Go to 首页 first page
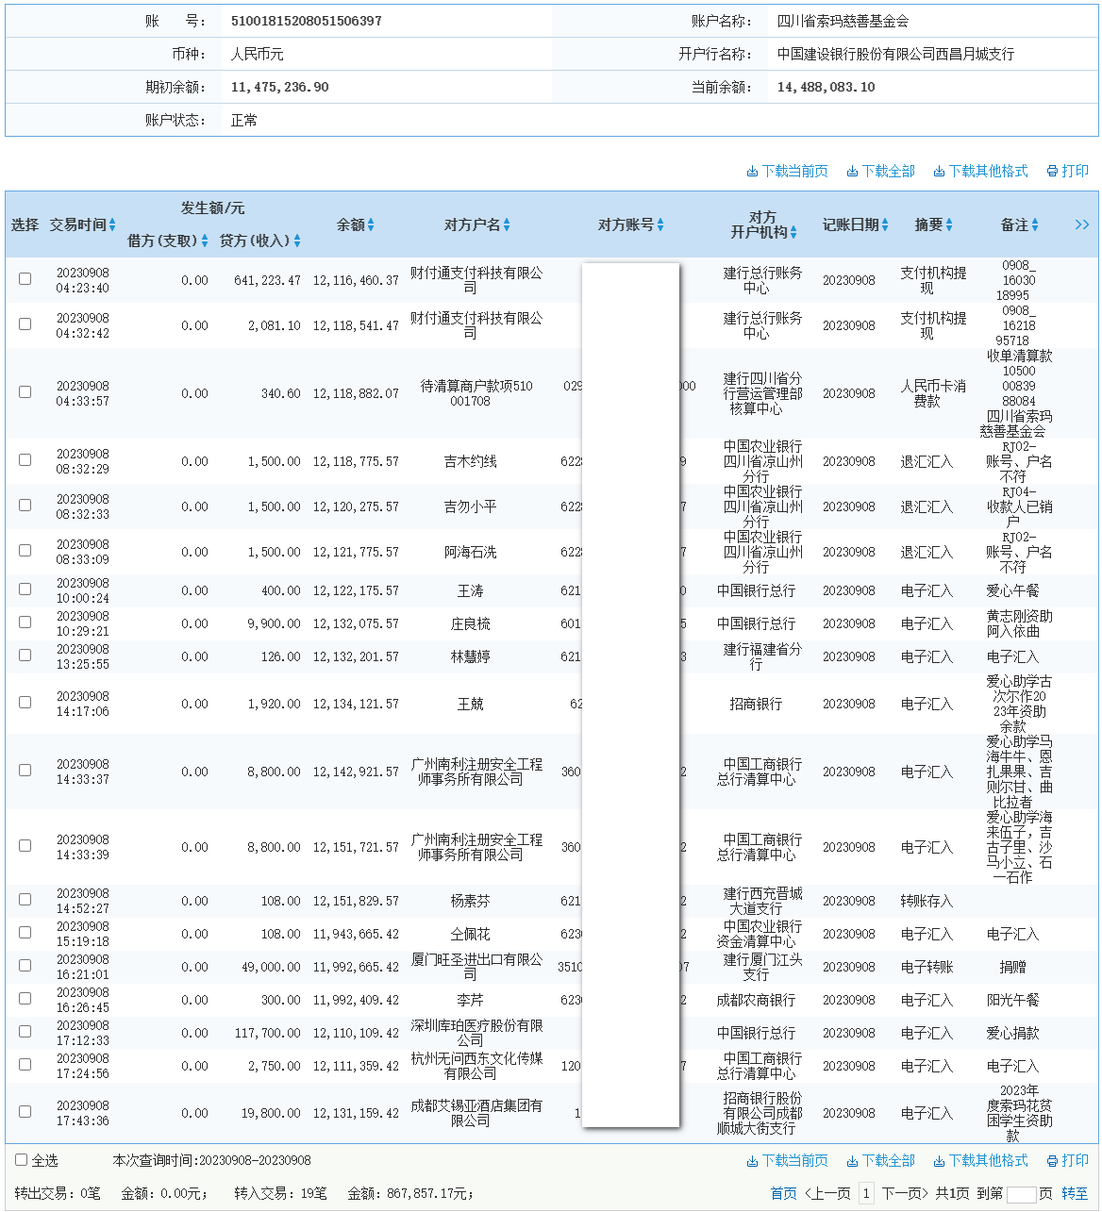 coord(783,1193)
